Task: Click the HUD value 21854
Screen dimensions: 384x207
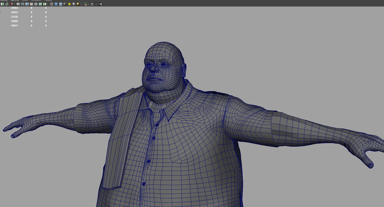Action: pyautogui.click(x=15, y=8)
